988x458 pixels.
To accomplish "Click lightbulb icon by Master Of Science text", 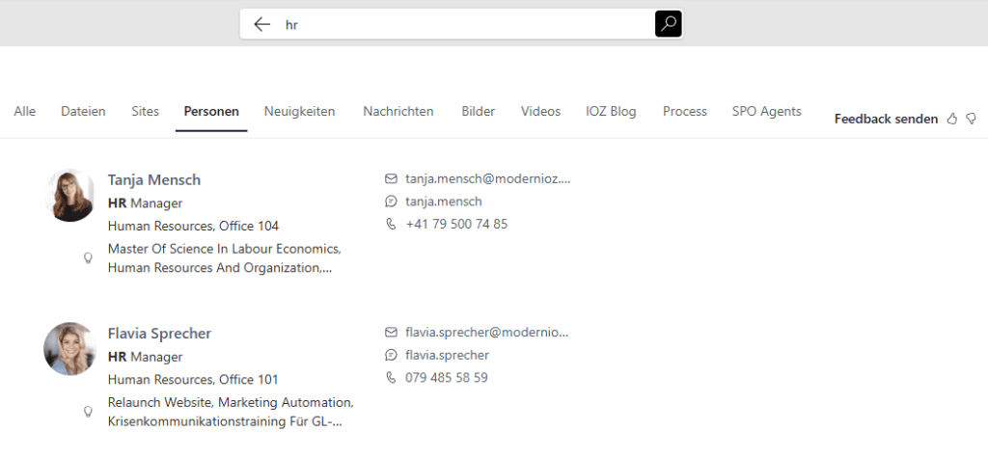I will point(88,257).
